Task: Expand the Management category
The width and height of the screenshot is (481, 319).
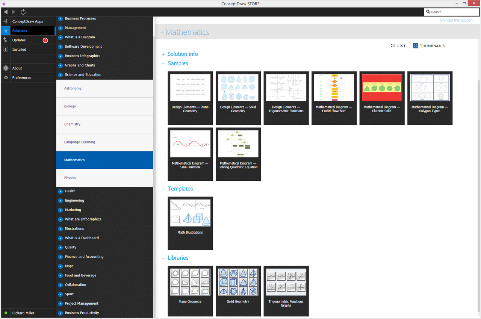Action: point(61,28)
